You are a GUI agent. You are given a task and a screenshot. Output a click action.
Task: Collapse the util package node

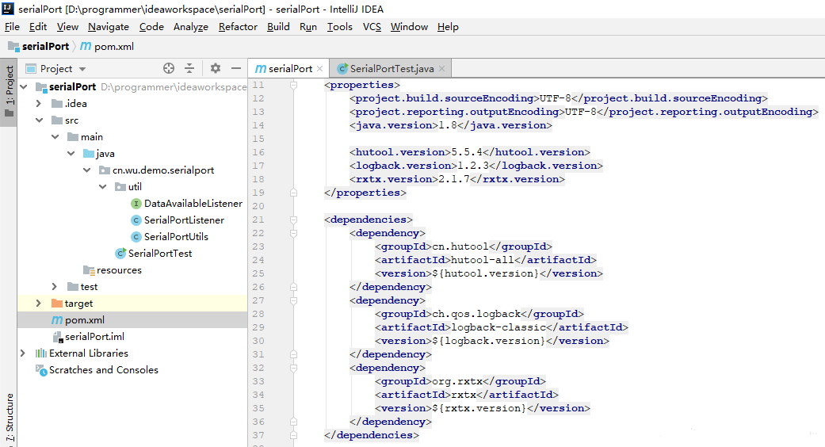tap(102, 187)
